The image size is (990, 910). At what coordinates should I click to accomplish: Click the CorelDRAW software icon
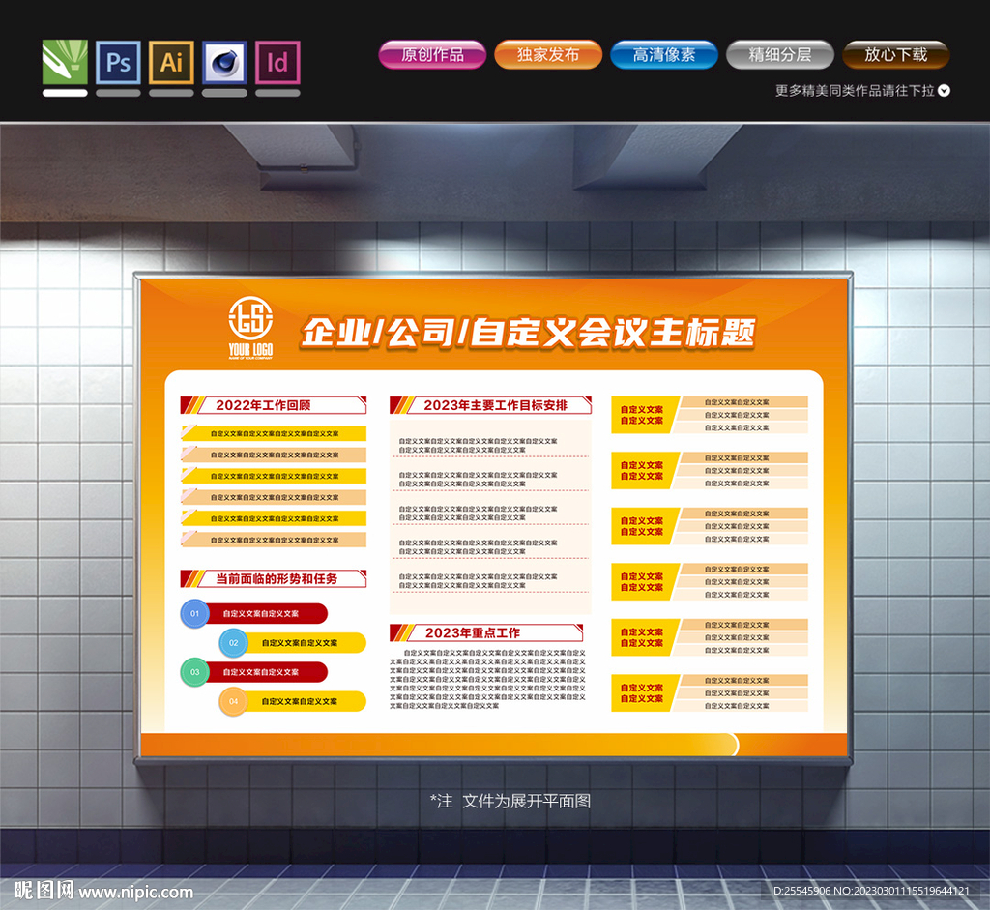[x=65, y=63]
